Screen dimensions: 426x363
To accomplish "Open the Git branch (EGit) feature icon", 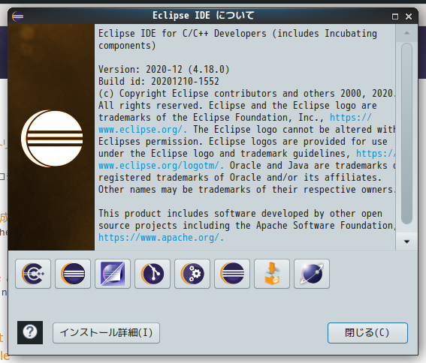I will click(153, 274).
